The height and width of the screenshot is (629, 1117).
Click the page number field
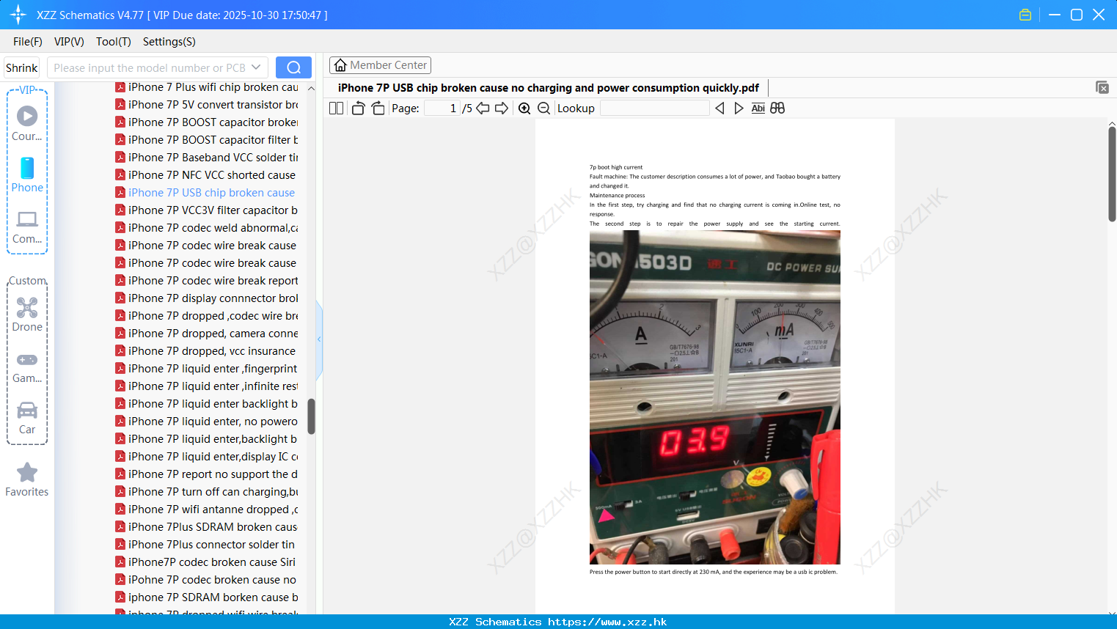(x=442, y=108)
